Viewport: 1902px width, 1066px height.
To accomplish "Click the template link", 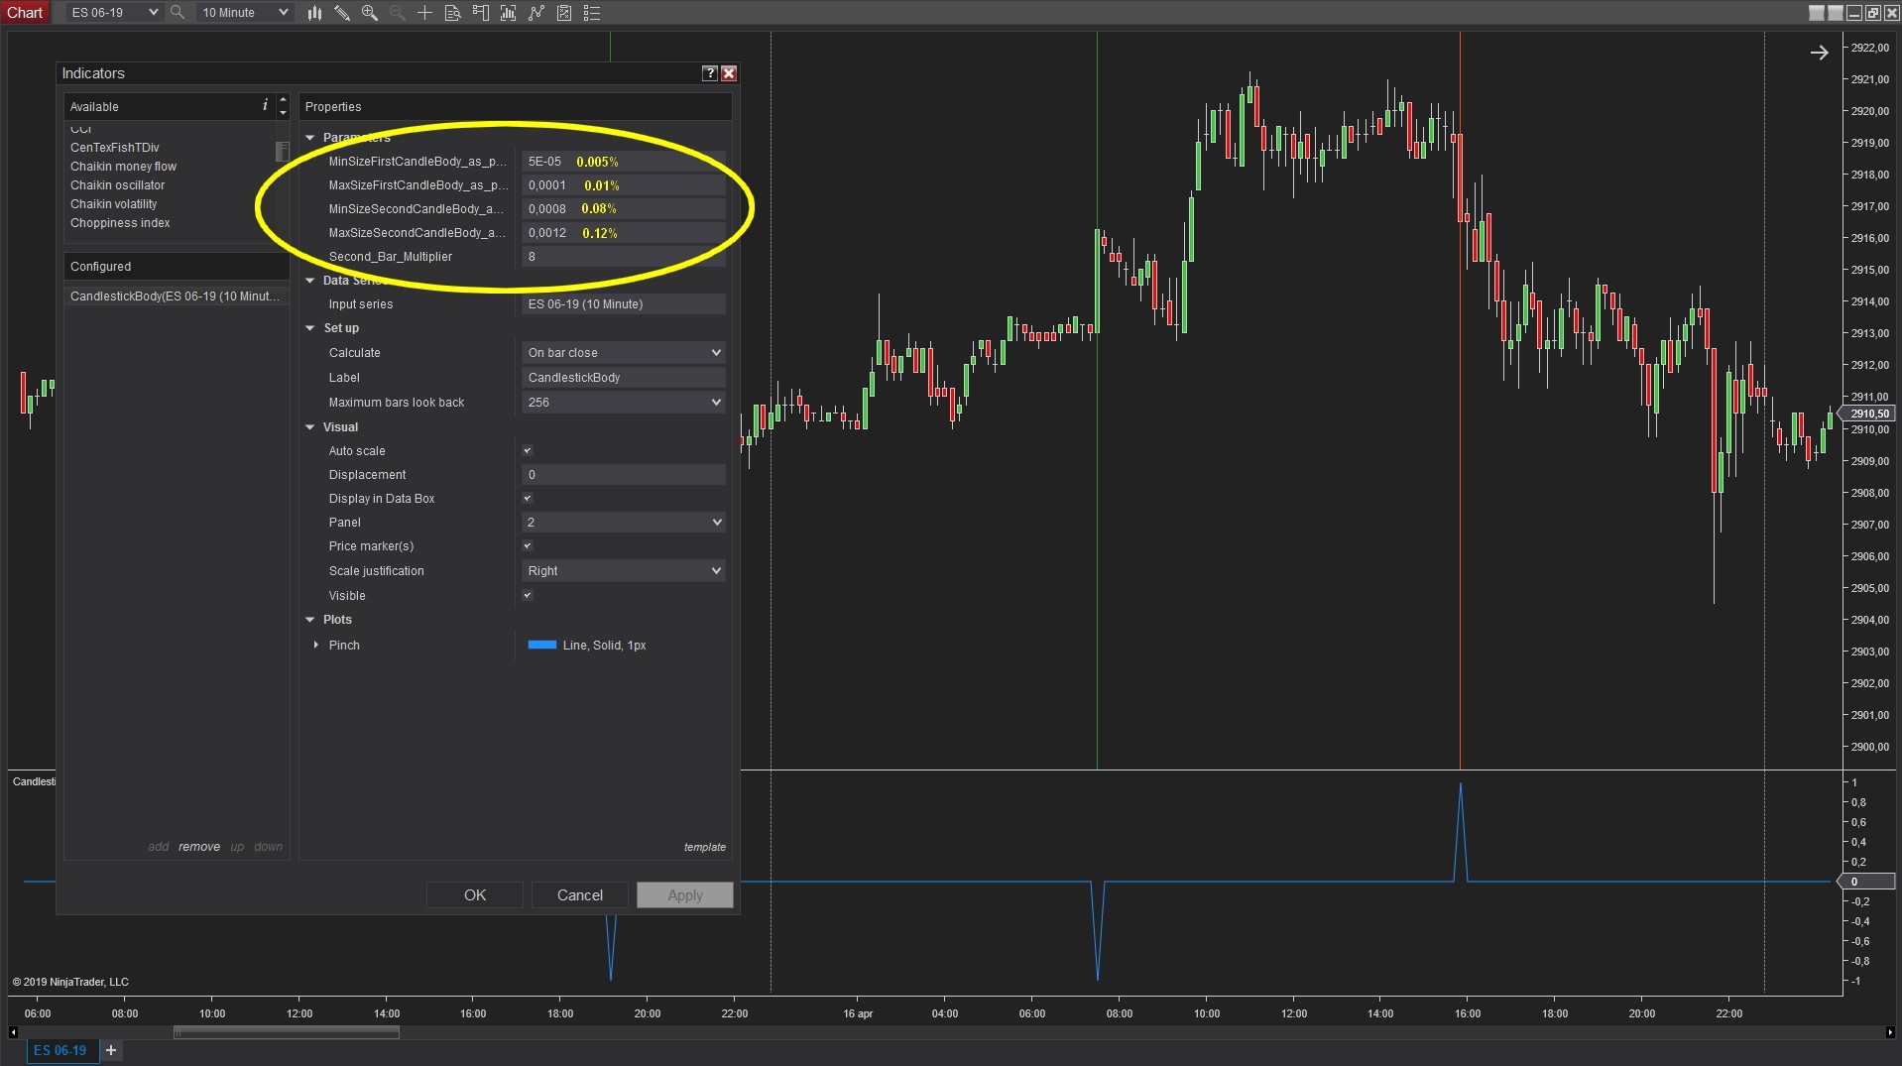I will click(x=705, y=847).
